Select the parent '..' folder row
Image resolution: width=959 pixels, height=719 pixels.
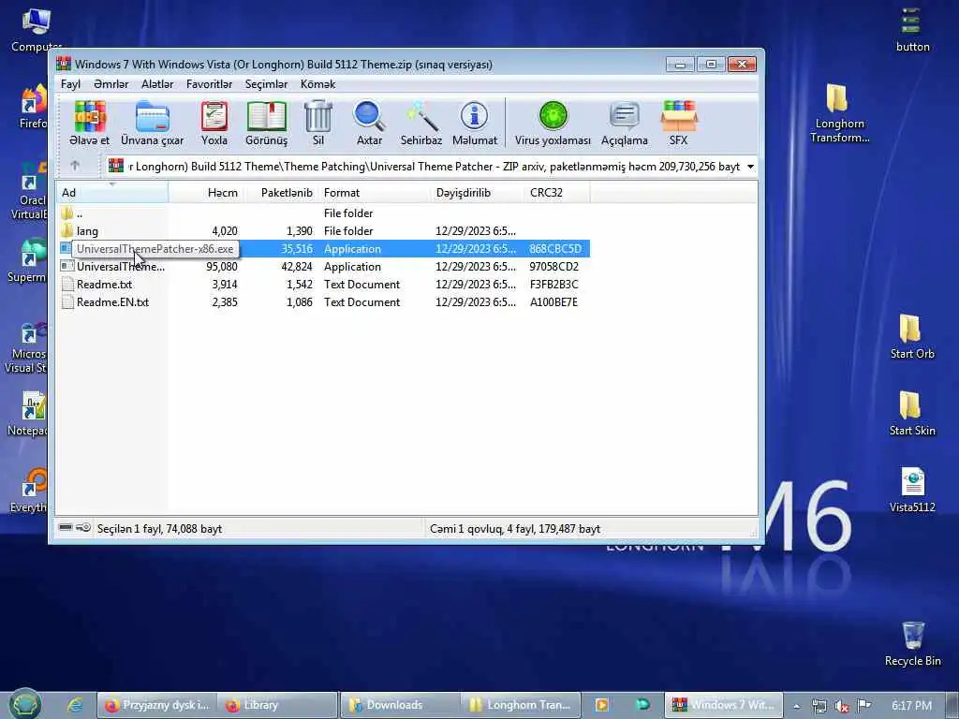(323, 213)
